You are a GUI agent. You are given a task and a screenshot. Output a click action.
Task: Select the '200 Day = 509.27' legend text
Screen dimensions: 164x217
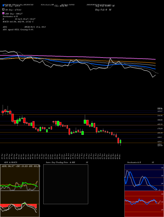pyautogui.click(x=14, y=14)
